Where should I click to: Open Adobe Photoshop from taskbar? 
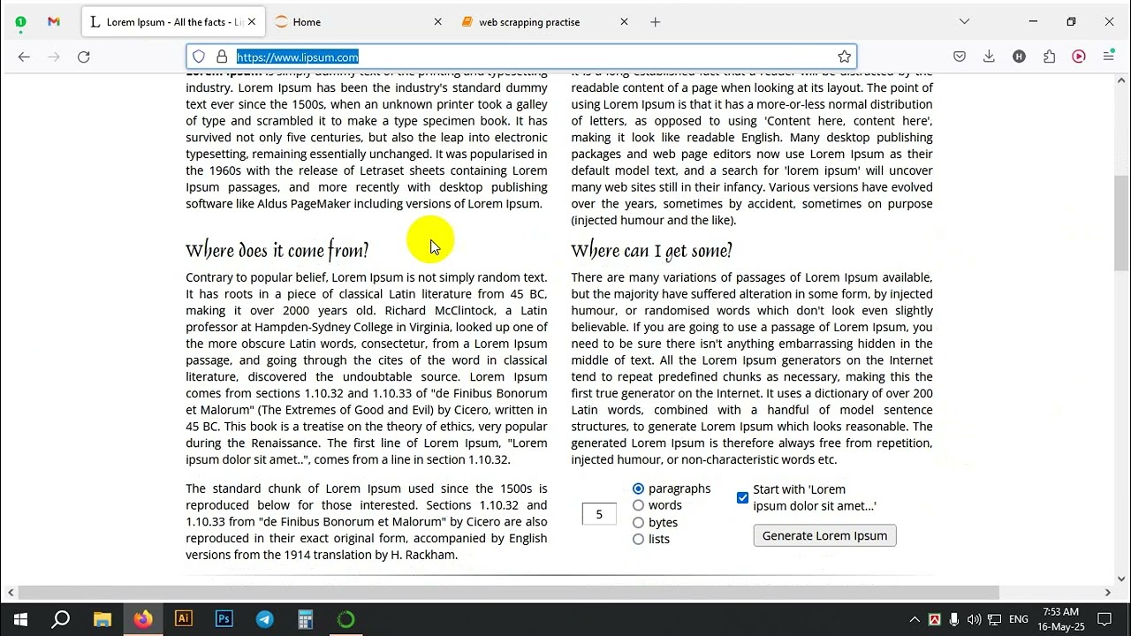224,619
